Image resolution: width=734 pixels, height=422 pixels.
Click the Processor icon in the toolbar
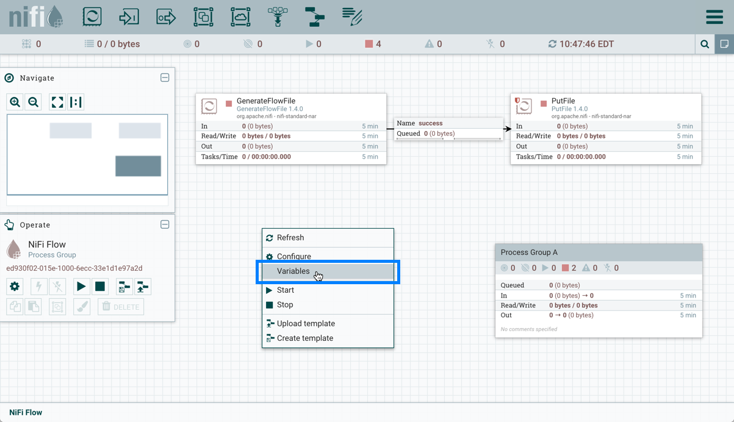point(92,16)
